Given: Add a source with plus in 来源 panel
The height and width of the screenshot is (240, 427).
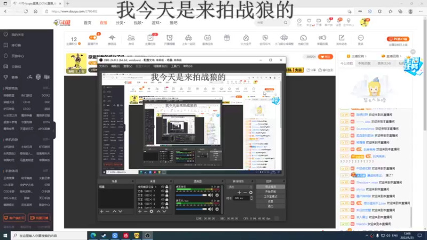Looking at the screenshot, I should point(140,211).
